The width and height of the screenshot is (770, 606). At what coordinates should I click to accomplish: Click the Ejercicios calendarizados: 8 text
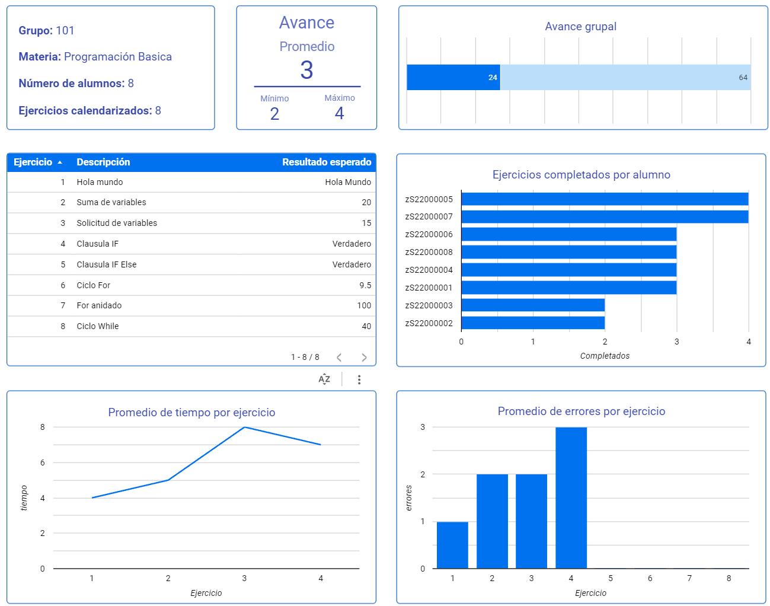tap(90, 111)
